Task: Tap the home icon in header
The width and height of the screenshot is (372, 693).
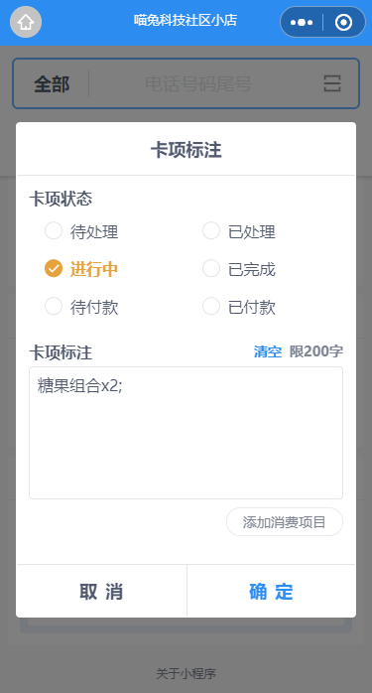Action: (x=26, y=22)
